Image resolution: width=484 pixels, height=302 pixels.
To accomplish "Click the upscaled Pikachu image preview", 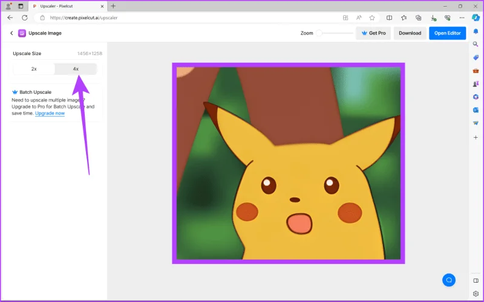I will pos(289,163).
